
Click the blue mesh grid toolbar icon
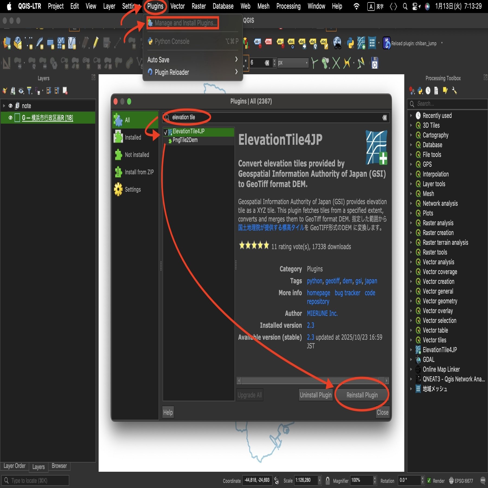point(372,43)
